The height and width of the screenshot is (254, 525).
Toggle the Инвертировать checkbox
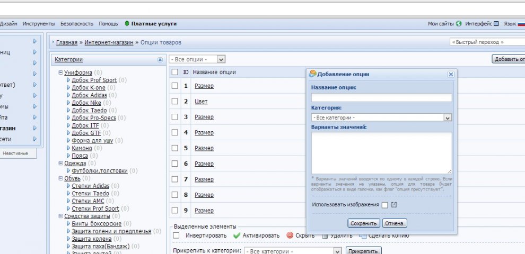pos(176,235)
